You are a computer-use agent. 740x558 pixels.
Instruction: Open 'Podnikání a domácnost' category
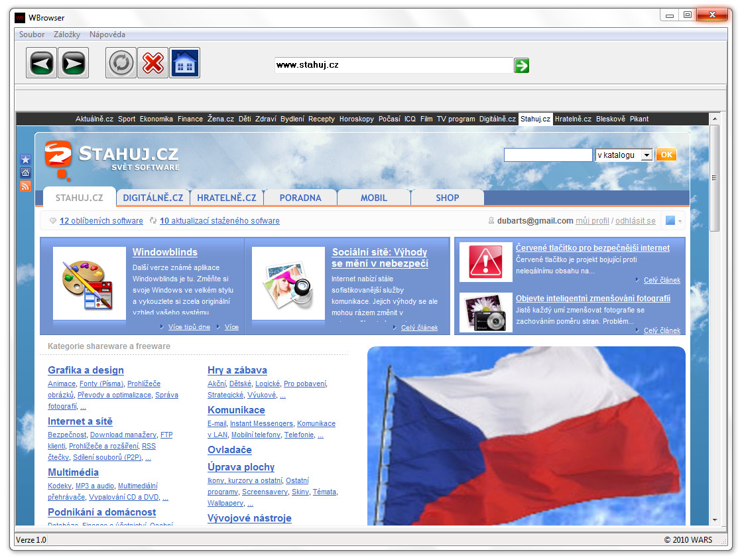[x=101, y=512]
